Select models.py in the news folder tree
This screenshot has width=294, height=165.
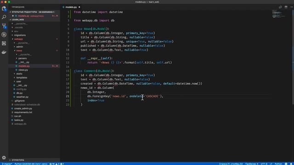click(24, 66)
